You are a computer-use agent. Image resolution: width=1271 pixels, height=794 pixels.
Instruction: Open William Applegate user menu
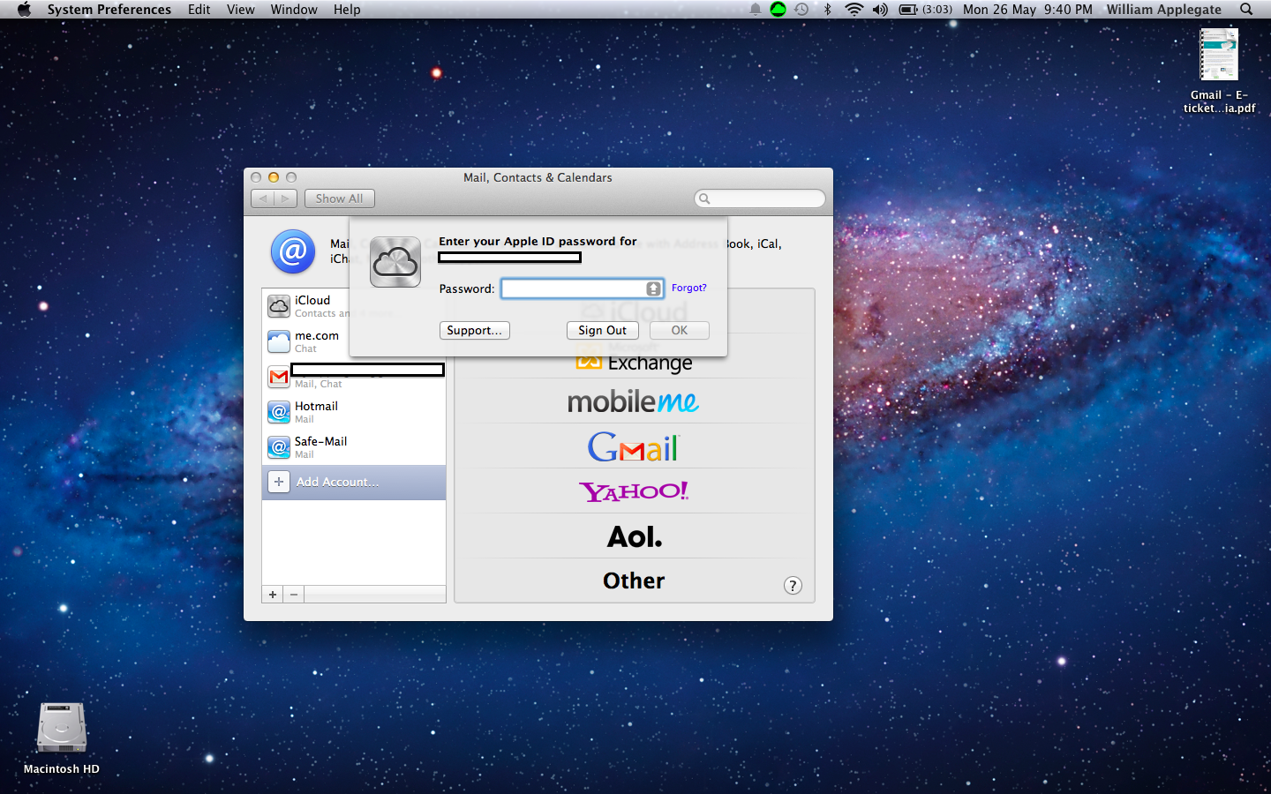click(1164, 10)
